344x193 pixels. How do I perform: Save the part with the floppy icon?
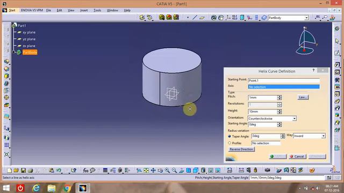click(23, 170)
